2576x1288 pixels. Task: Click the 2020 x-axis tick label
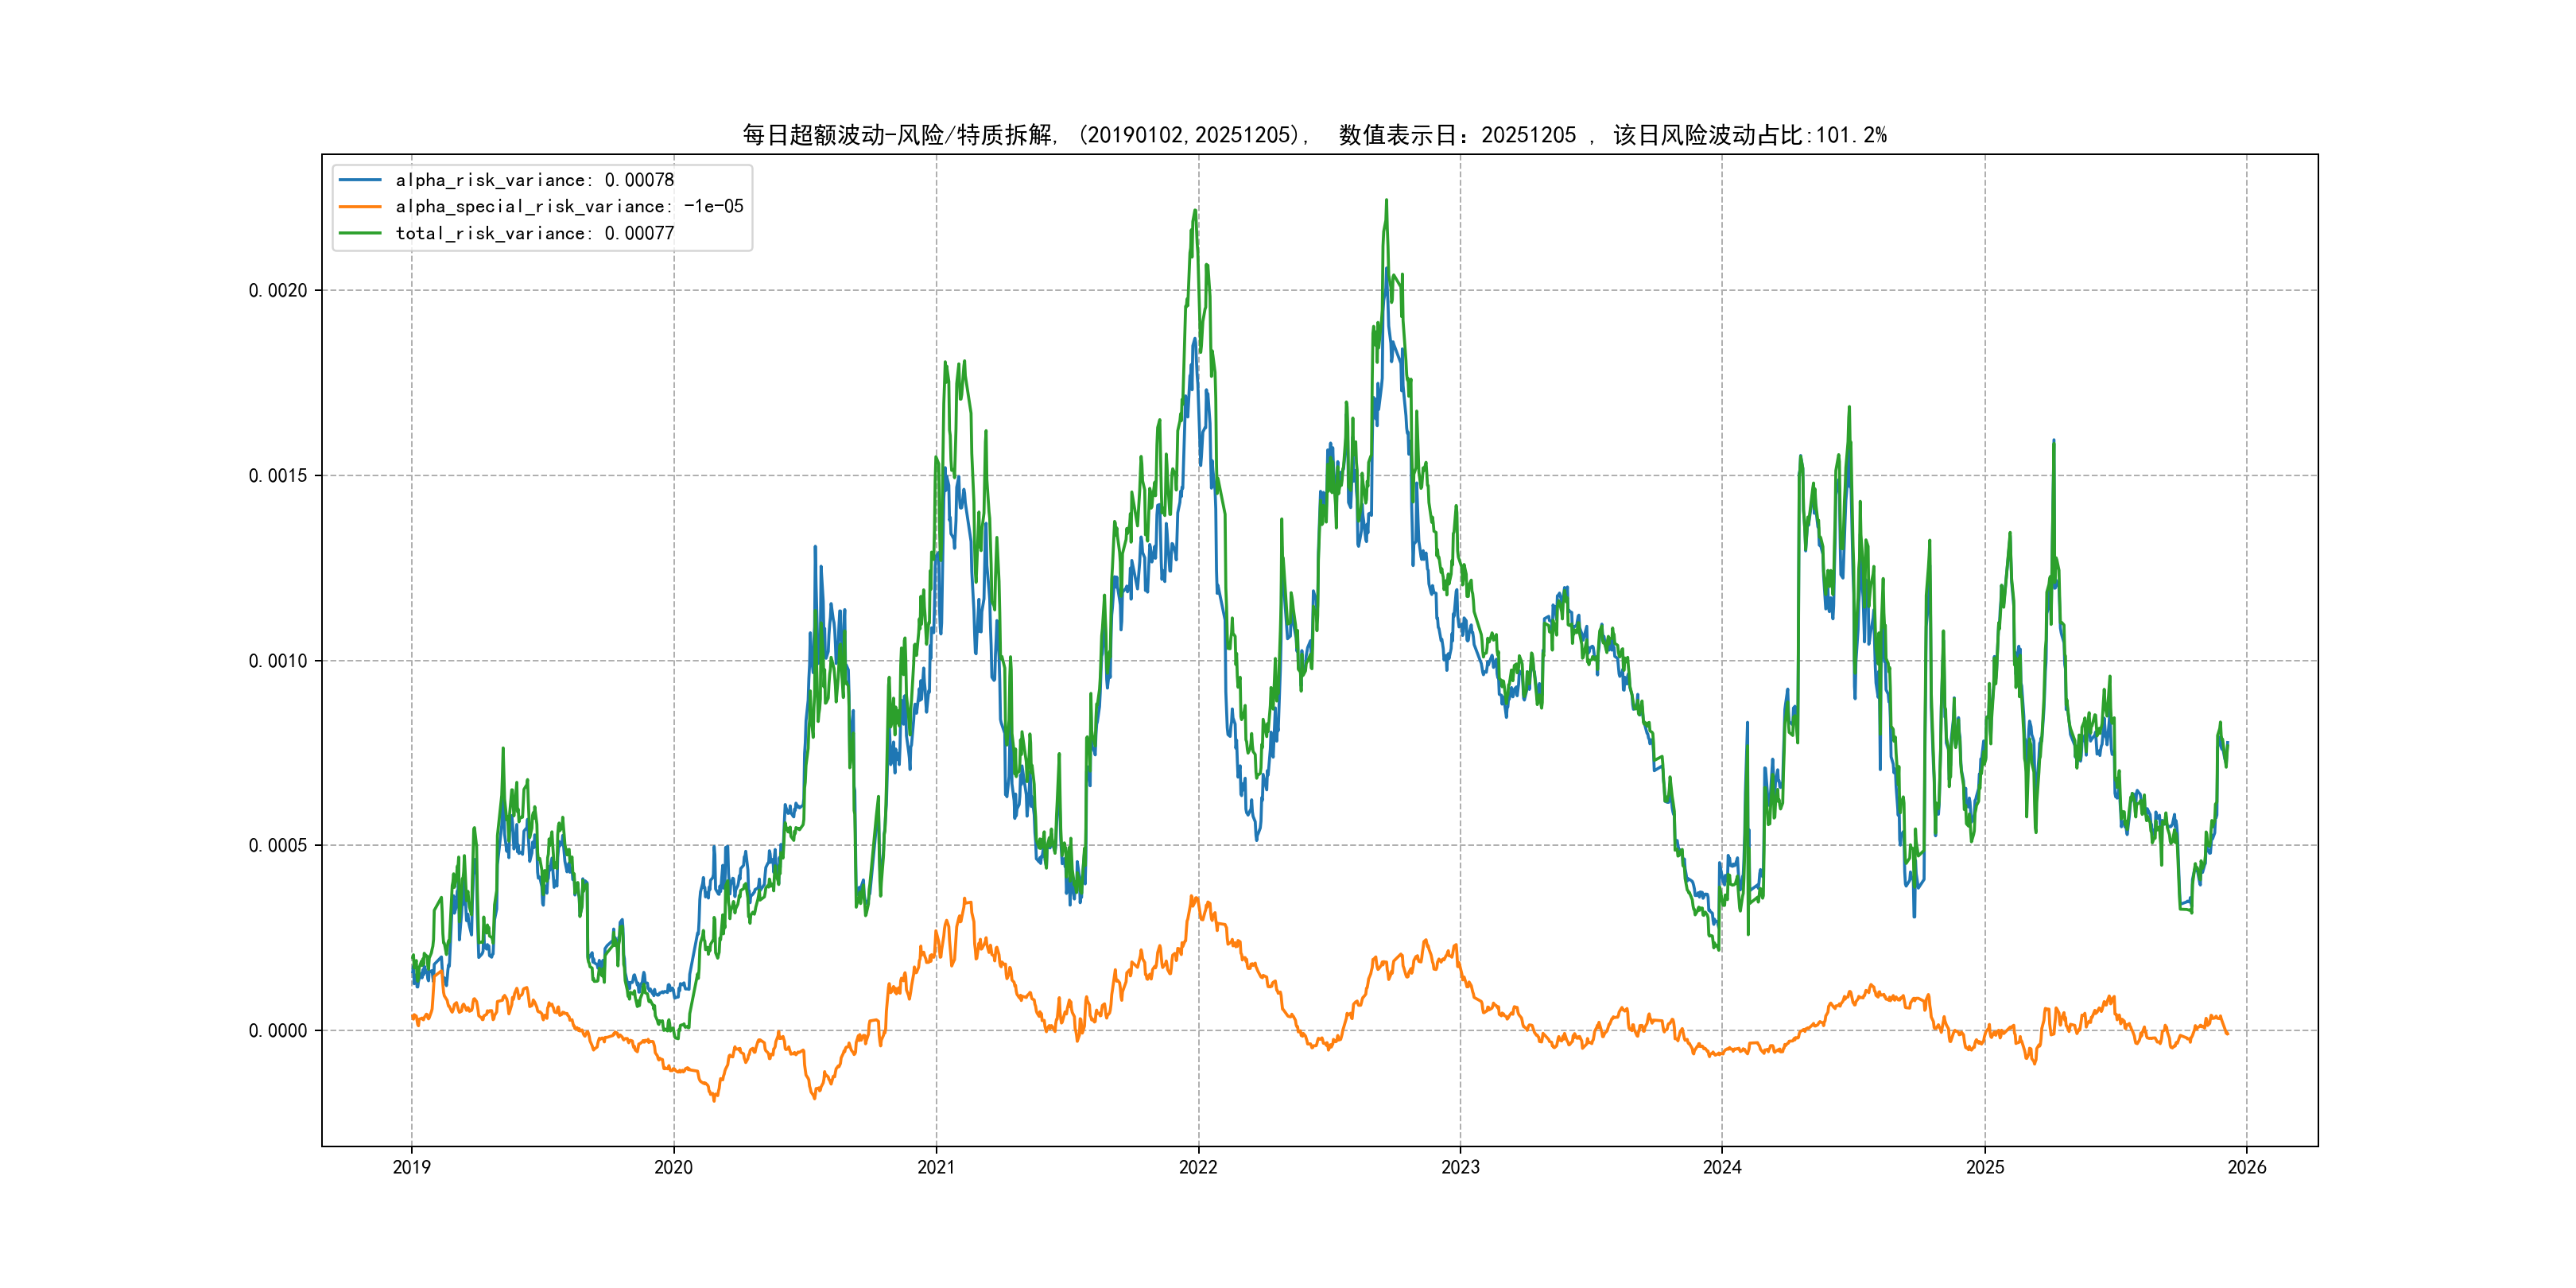coord(673,1167)
